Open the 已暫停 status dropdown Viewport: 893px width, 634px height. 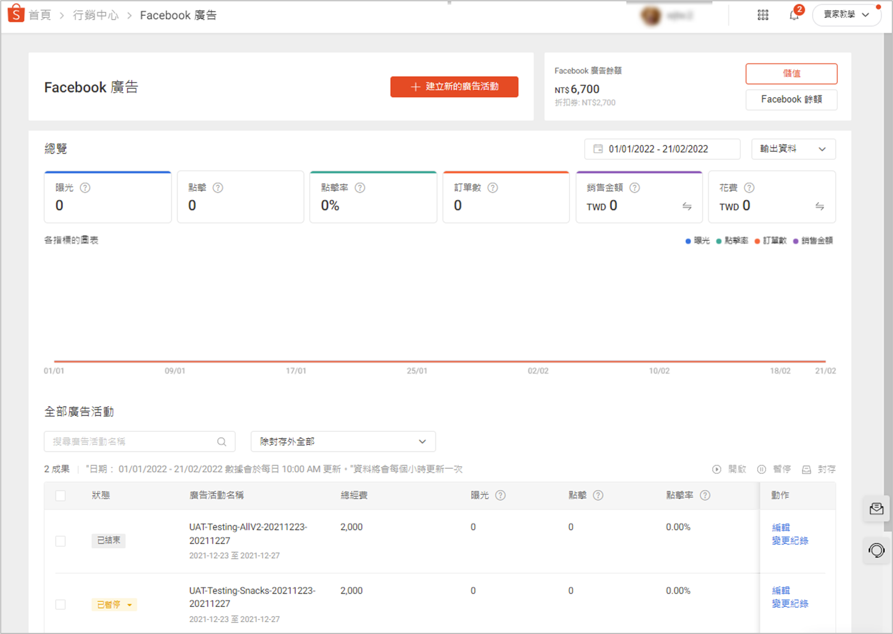tap(114, 605)
